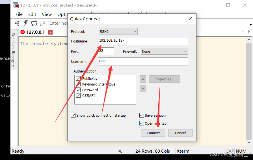Image resolution: width=253 pixels, height=160 pixels.
Task: Open the Edit menu
Action: click(x=32, y=14)
